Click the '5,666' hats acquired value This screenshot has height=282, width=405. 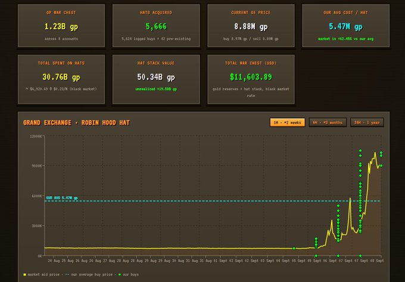(x=156, y=26)
